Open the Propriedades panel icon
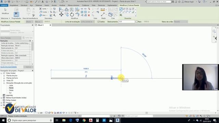 tap(16, 14)
